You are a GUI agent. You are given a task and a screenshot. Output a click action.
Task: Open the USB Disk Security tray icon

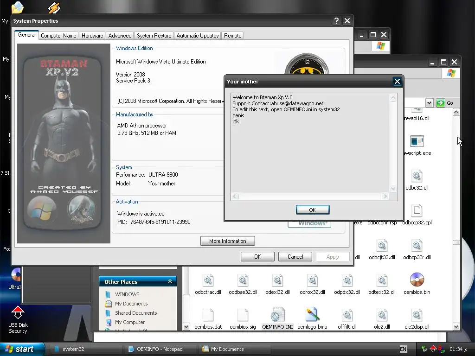tap(433, 349)
